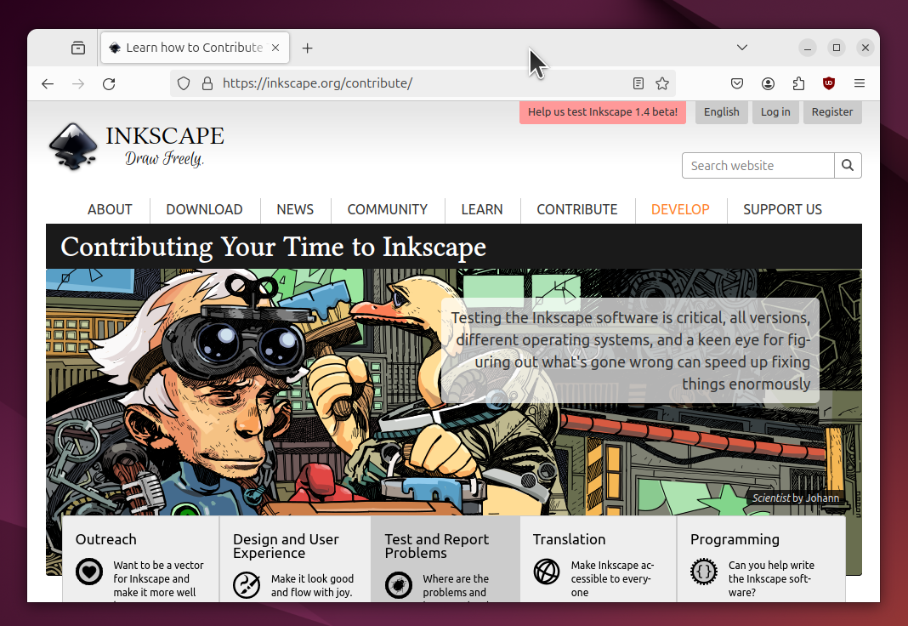Toggle reader view icon
The image size is (908, 626).
638,83
